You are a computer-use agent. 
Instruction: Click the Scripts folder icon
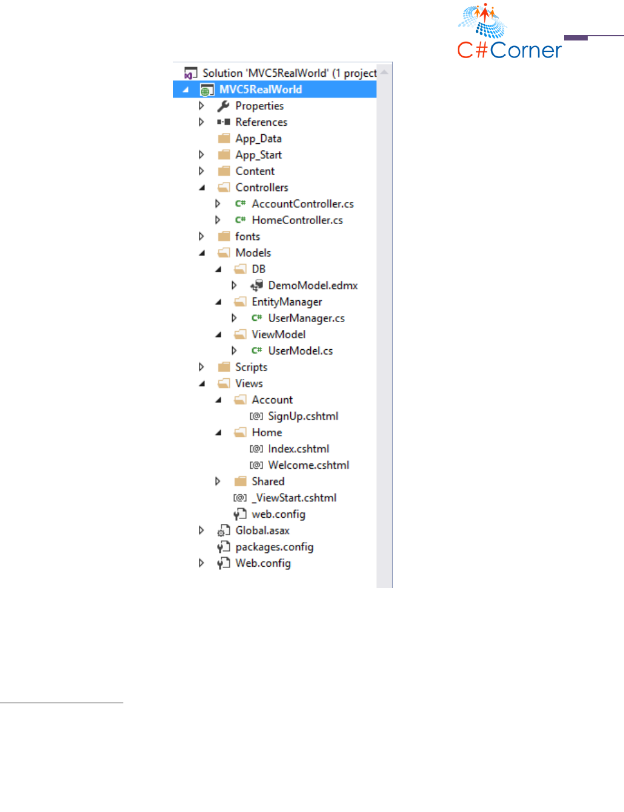224,367
